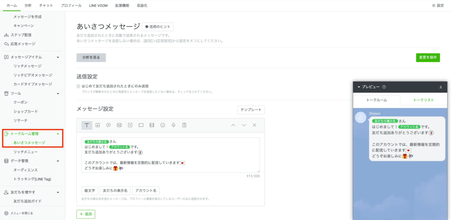Collapse the データ管理 section arrow
This screenshot has height=220, width=451.
point(58,161)
